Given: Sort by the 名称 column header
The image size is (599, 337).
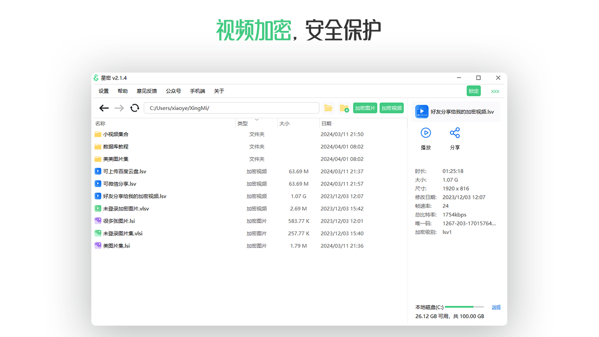Looking at the screenshot, I should click(x=100, y=124).
